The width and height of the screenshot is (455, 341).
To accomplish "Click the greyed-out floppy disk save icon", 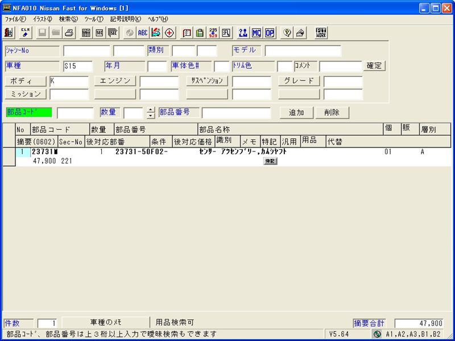I will coord(42,33).
